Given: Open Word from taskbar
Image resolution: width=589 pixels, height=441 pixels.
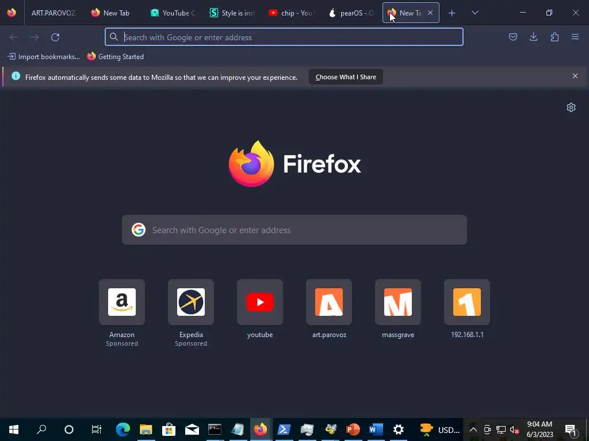Looking at the screenshot, I should [376, 430].
